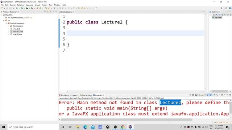Open New file dropdown arrow in toolbar

pyautogui.click(x=4, y=8)
